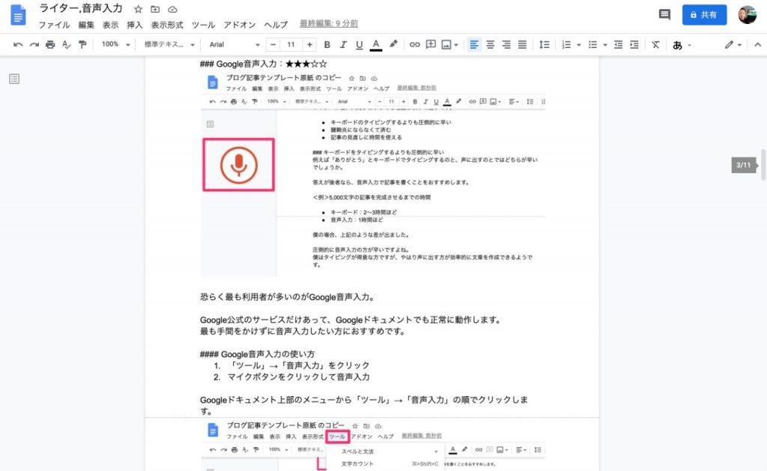Image resolution: width=767 pixels, height=471 pixels.
Task: Open the text color picker (underlined A)
Action: click(376, 45)
